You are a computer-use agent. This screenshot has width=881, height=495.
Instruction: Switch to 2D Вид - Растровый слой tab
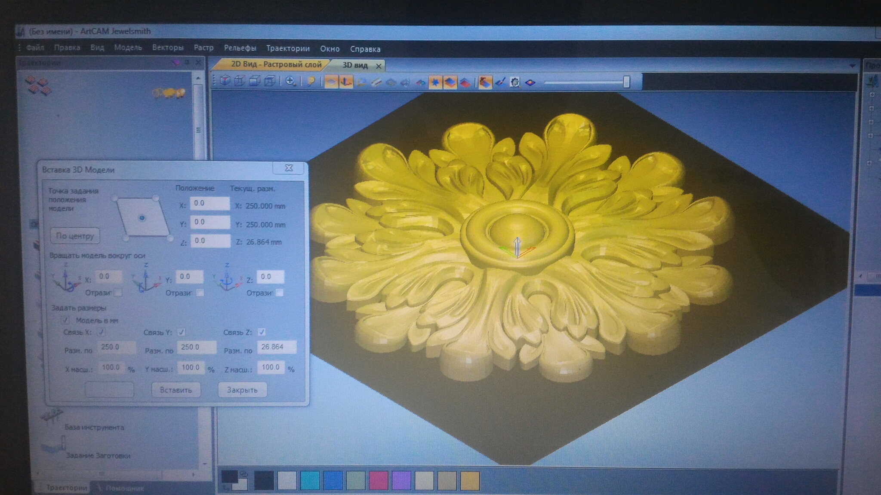275,64
